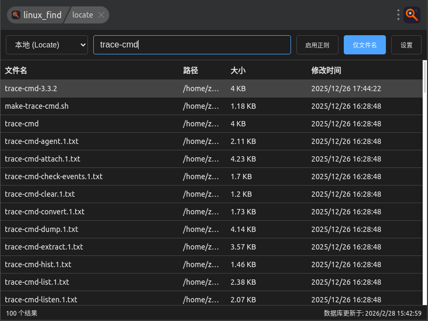The height and width of the screenshot is (321, 428).
Task: Select the linux_find breadcrumb tab
Action: [x=42, y=15]
